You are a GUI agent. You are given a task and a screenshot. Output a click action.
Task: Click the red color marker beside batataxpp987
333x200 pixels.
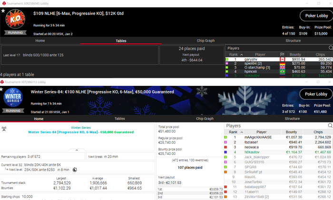pyautogui.click(x=225, y=187)
